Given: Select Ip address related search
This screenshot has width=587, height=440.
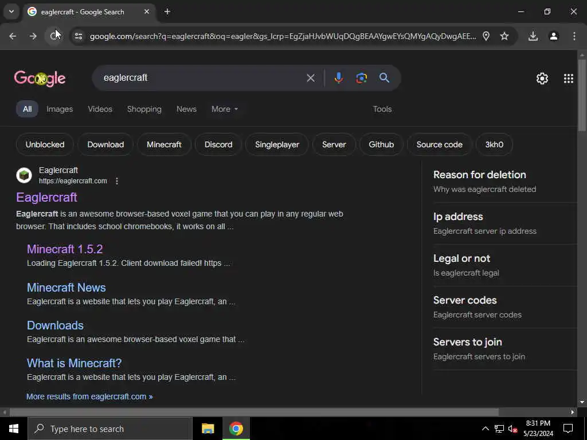Looking at the screenshot, I should pyautogui.click(x=504, y=224).
